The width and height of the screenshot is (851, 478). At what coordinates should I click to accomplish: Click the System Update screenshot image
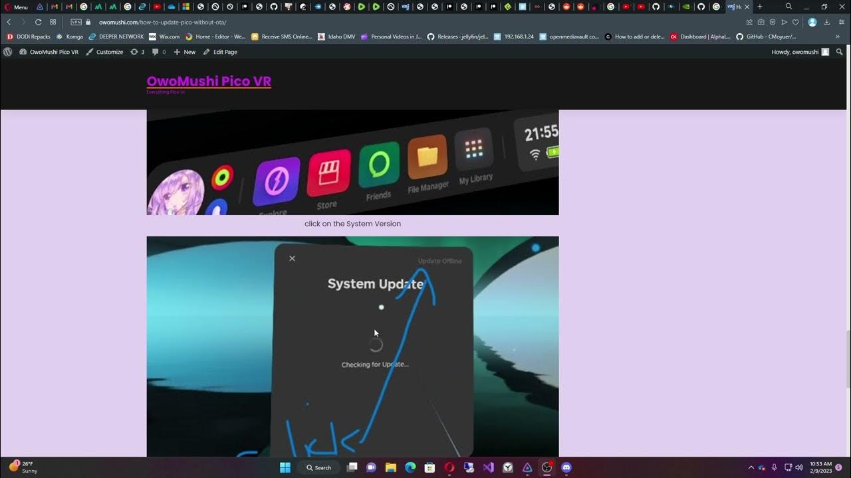click(352, 347)
